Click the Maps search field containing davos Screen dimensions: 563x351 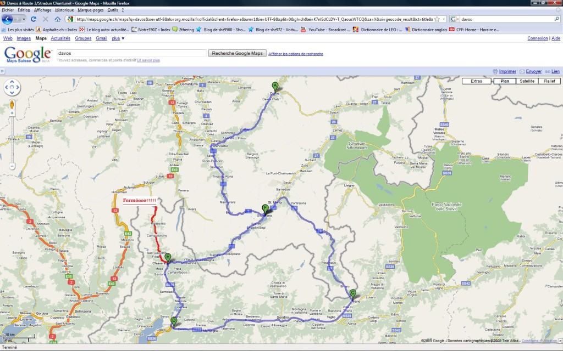pyautogui.click(x=131, y=53)
